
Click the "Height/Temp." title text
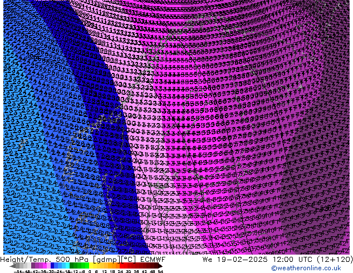click(25, 260)
